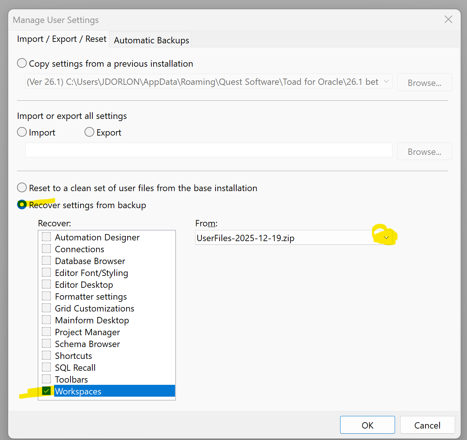This screenshot has height=440, width=467.
Task: Click the OK button
Action: pyautogui.click(x=367, y=425)
